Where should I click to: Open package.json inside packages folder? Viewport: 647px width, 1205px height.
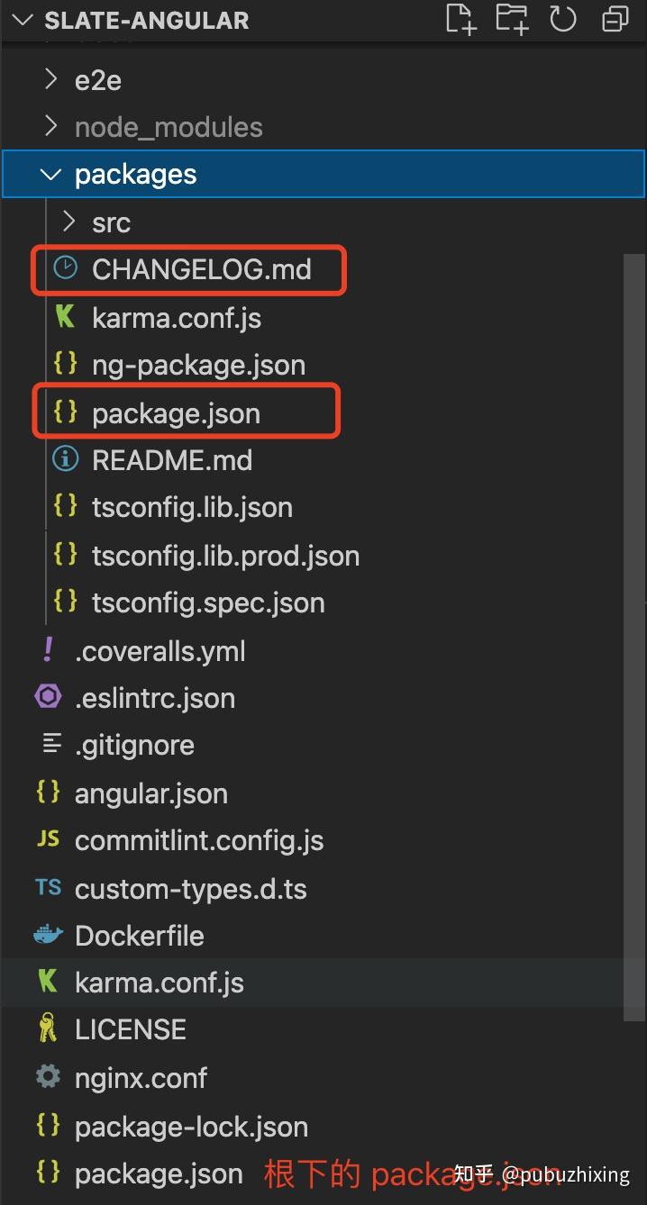pos(176,413)
